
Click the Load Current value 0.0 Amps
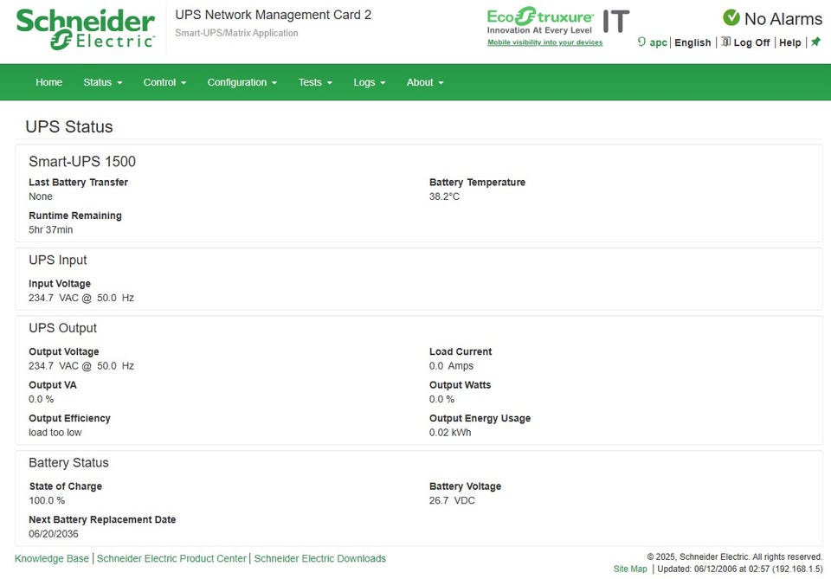(451, 365)
